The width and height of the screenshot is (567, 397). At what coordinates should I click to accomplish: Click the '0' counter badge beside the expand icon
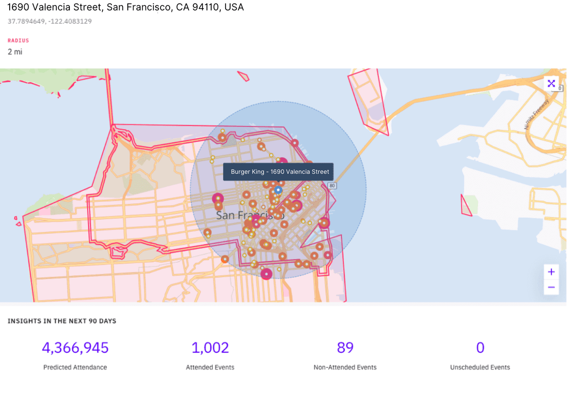tap(560, 89)
